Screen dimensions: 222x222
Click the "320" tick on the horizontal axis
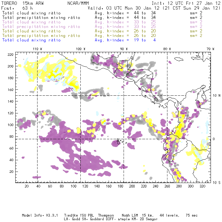pos(202,186)
